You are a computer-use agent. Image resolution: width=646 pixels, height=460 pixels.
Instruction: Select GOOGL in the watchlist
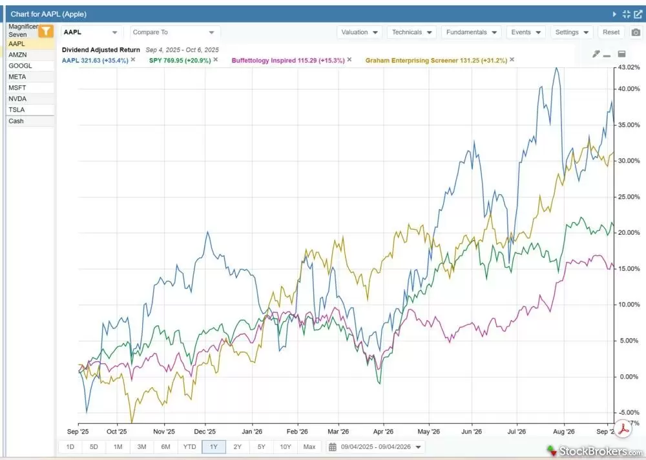click(30, 66)
